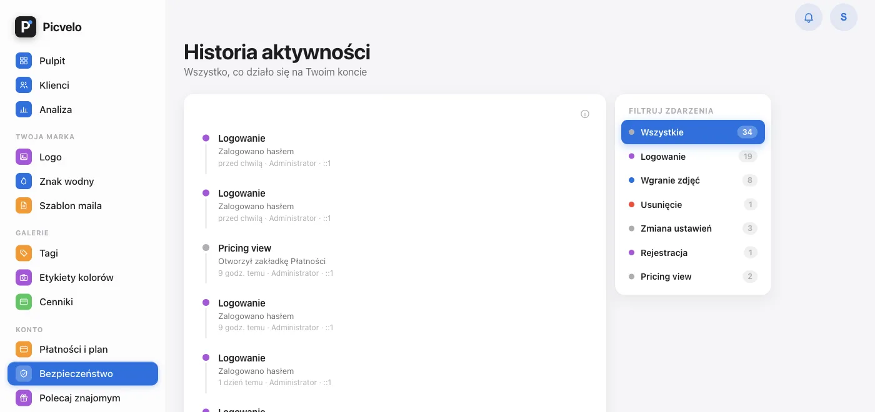Image resolution: width=875 pixels, height=412 pixels.
Task: Filter events by Usunięcie
Action: 693,205
